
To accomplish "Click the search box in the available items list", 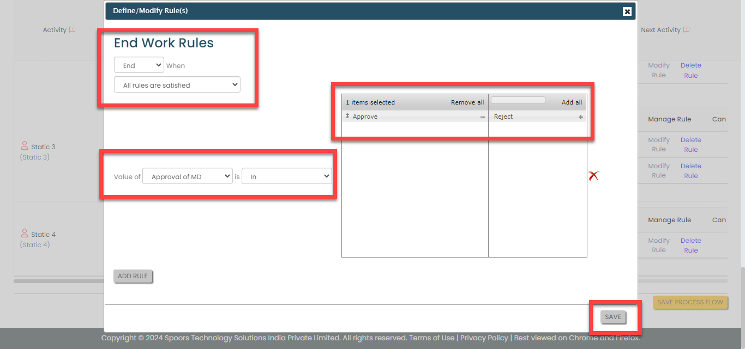I will coord(518,101).
